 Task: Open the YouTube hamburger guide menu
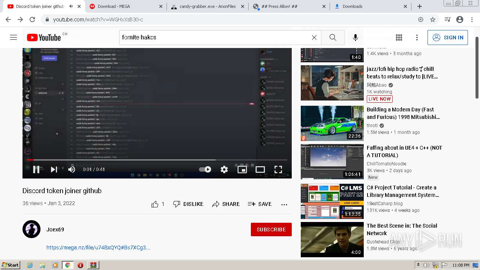point(13,37)
